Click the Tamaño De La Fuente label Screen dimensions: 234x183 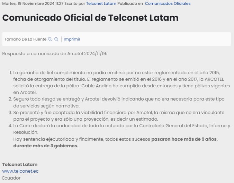tap(25, 39)
